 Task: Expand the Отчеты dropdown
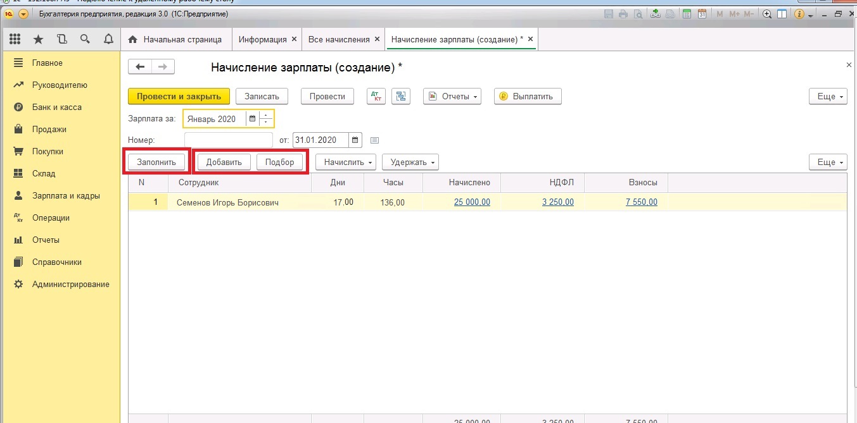tap(452, 96)
